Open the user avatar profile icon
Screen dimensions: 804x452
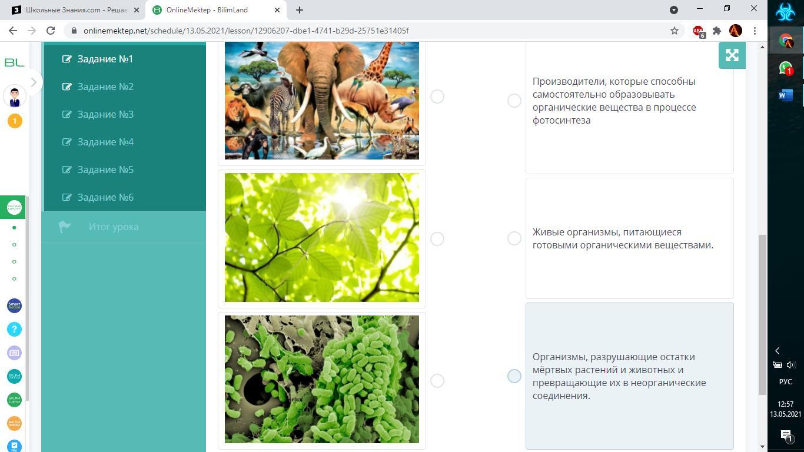coord(15,96)
